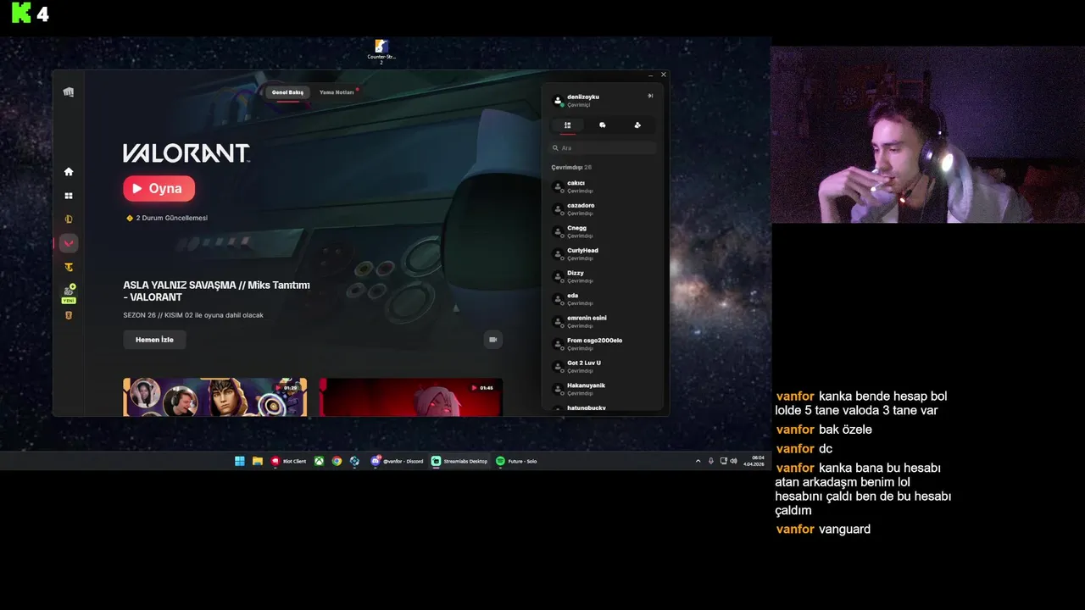Click the Hemen İzle button
This screenshot has width=1085, height=610.
point(154,340)
